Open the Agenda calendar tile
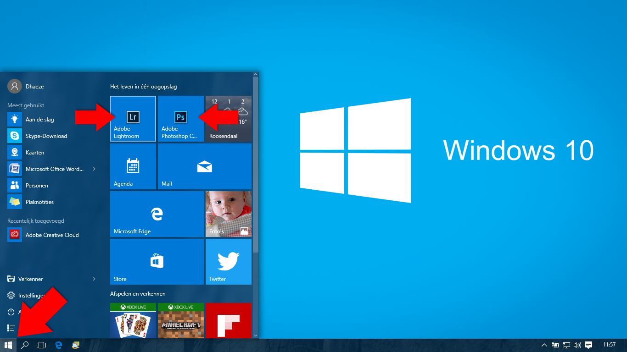The height and width of the screenshot is (352, 627). click(x=133, y=166)
